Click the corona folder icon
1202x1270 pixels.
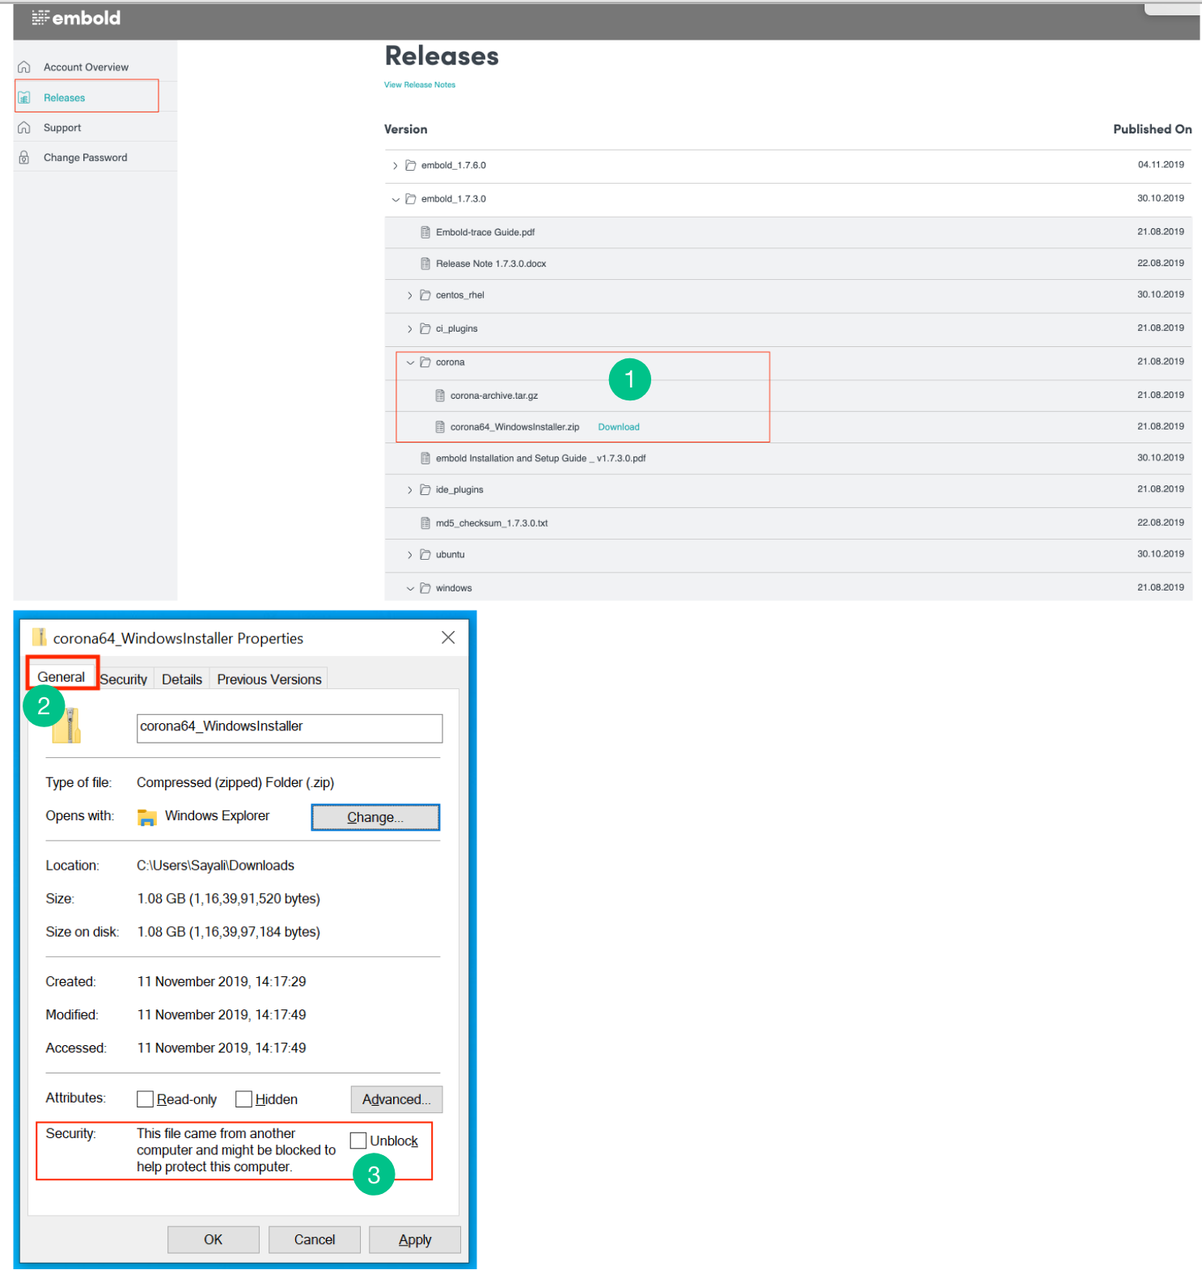(x=425, y=362)
